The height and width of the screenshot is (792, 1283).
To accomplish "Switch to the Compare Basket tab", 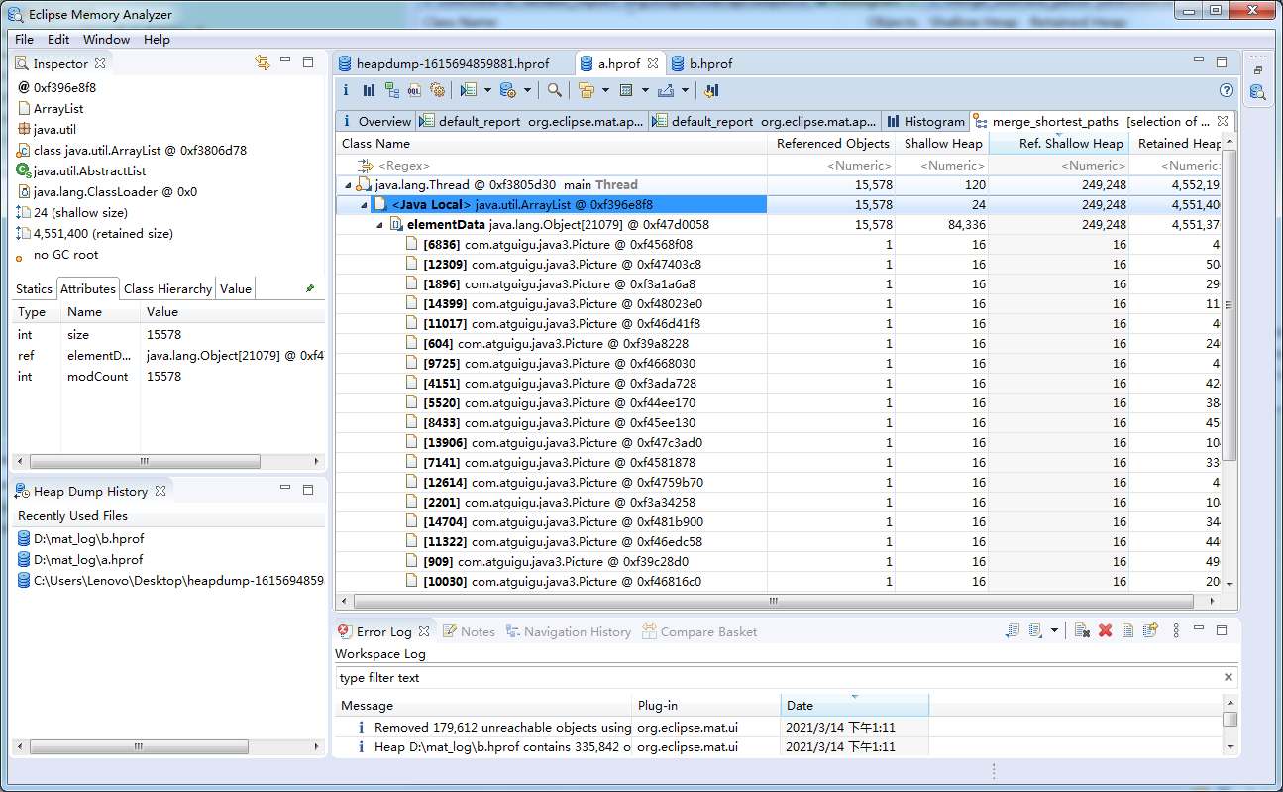I will coord(699,631).
